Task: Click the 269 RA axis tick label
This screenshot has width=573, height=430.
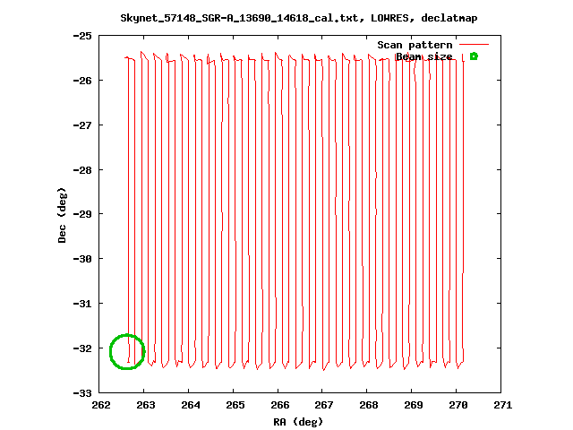Action: tap(414, 405)
